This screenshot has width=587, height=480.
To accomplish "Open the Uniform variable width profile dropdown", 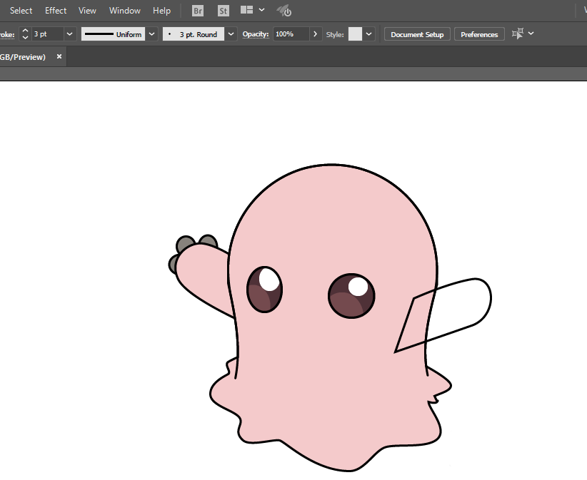I will (x=151, y=34).
